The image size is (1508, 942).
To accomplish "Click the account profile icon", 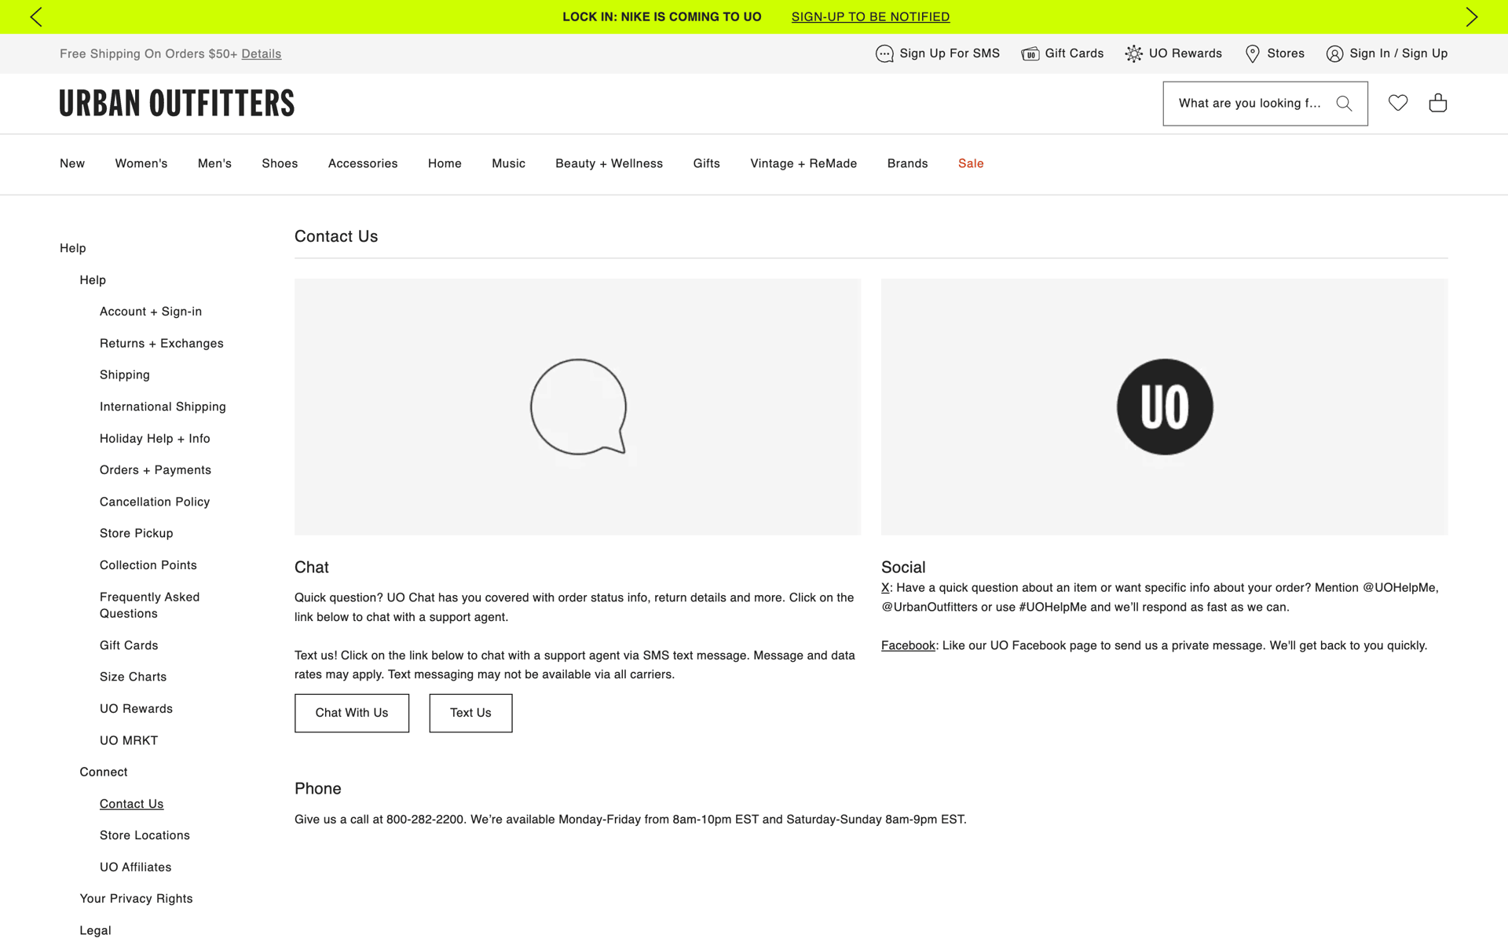I will click(1334, 53).
